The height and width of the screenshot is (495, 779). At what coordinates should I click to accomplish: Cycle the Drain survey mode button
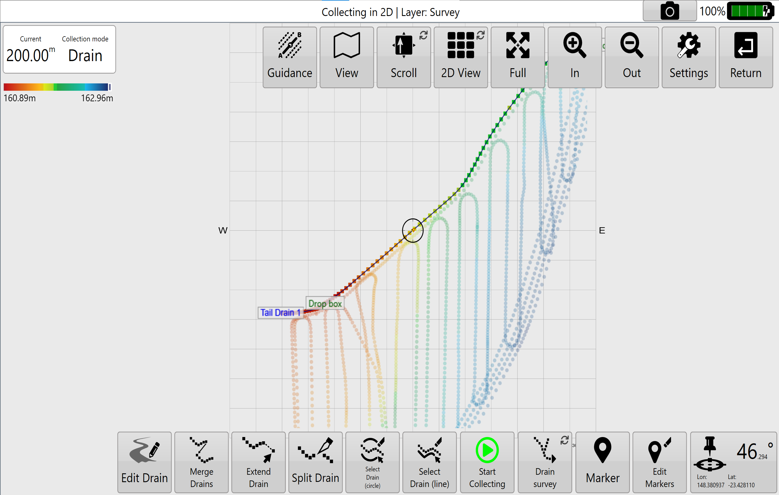[x=545, y=462]
